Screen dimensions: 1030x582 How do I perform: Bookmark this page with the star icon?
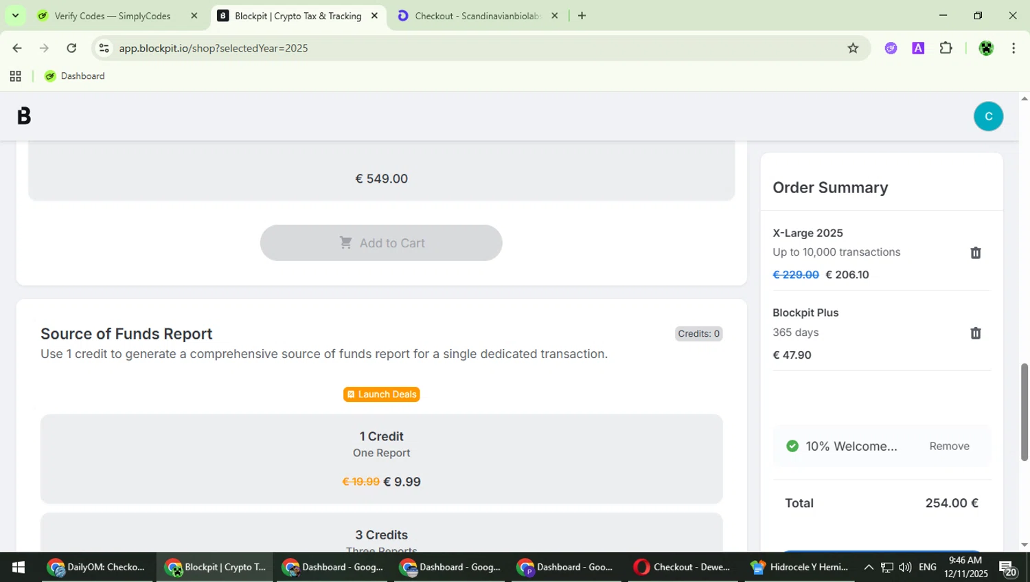point(853,48)
